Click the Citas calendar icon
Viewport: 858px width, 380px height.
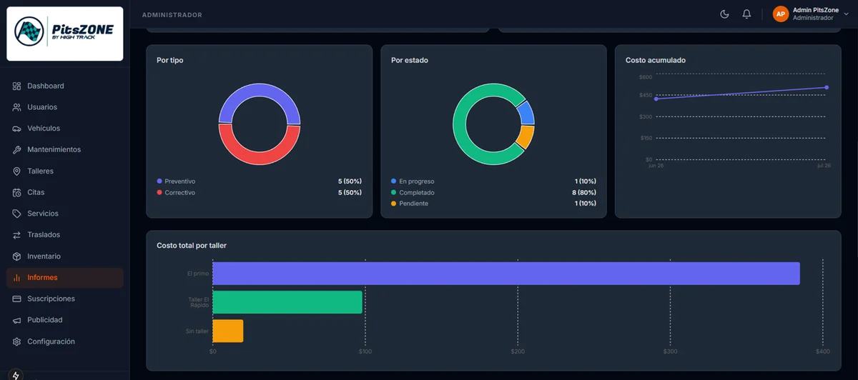(16, 192)
